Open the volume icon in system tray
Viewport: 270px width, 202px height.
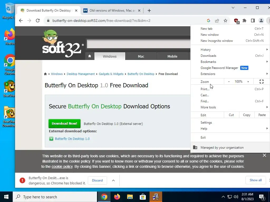(x=236, y=197)
